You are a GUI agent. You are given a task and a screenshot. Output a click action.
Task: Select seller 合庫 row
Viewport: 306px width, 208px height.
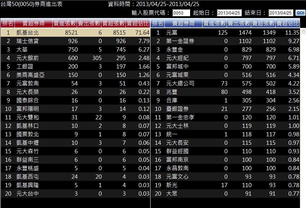click(225, 100)
